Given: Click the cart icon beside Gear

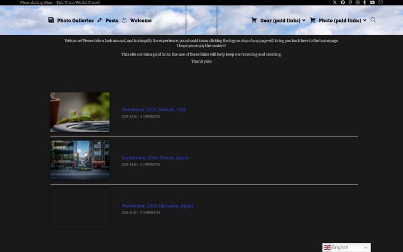Looking at the screenshot, I should [x=254, y=20].
